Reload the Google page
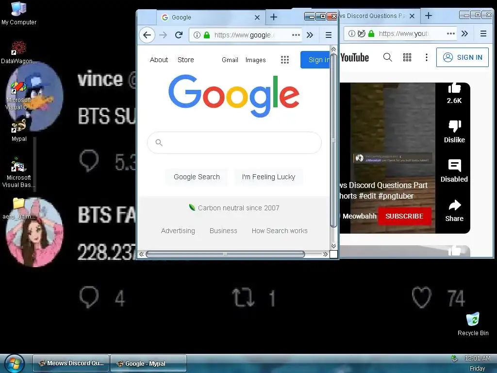 [x=179, y=35]
